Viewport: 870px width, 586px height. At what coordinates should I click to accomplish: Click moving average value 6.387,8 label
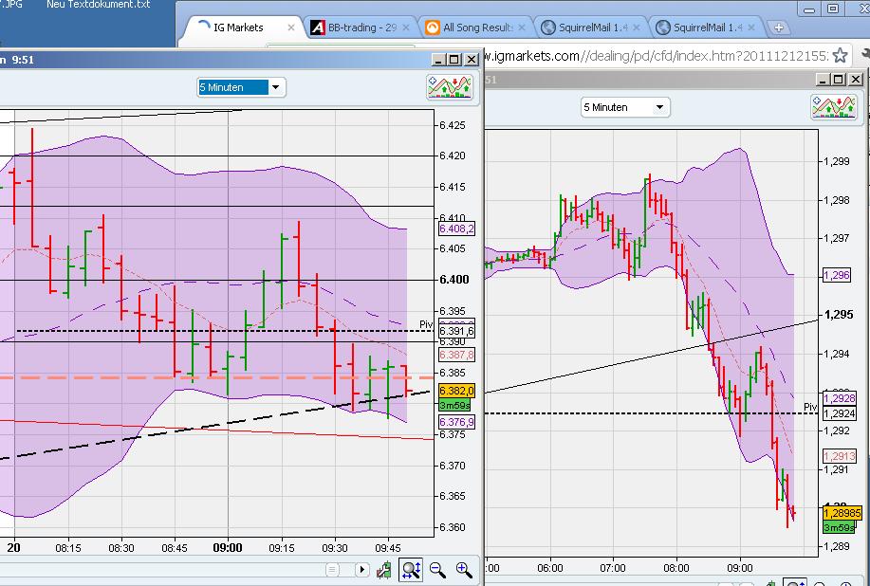click(456, 355)
